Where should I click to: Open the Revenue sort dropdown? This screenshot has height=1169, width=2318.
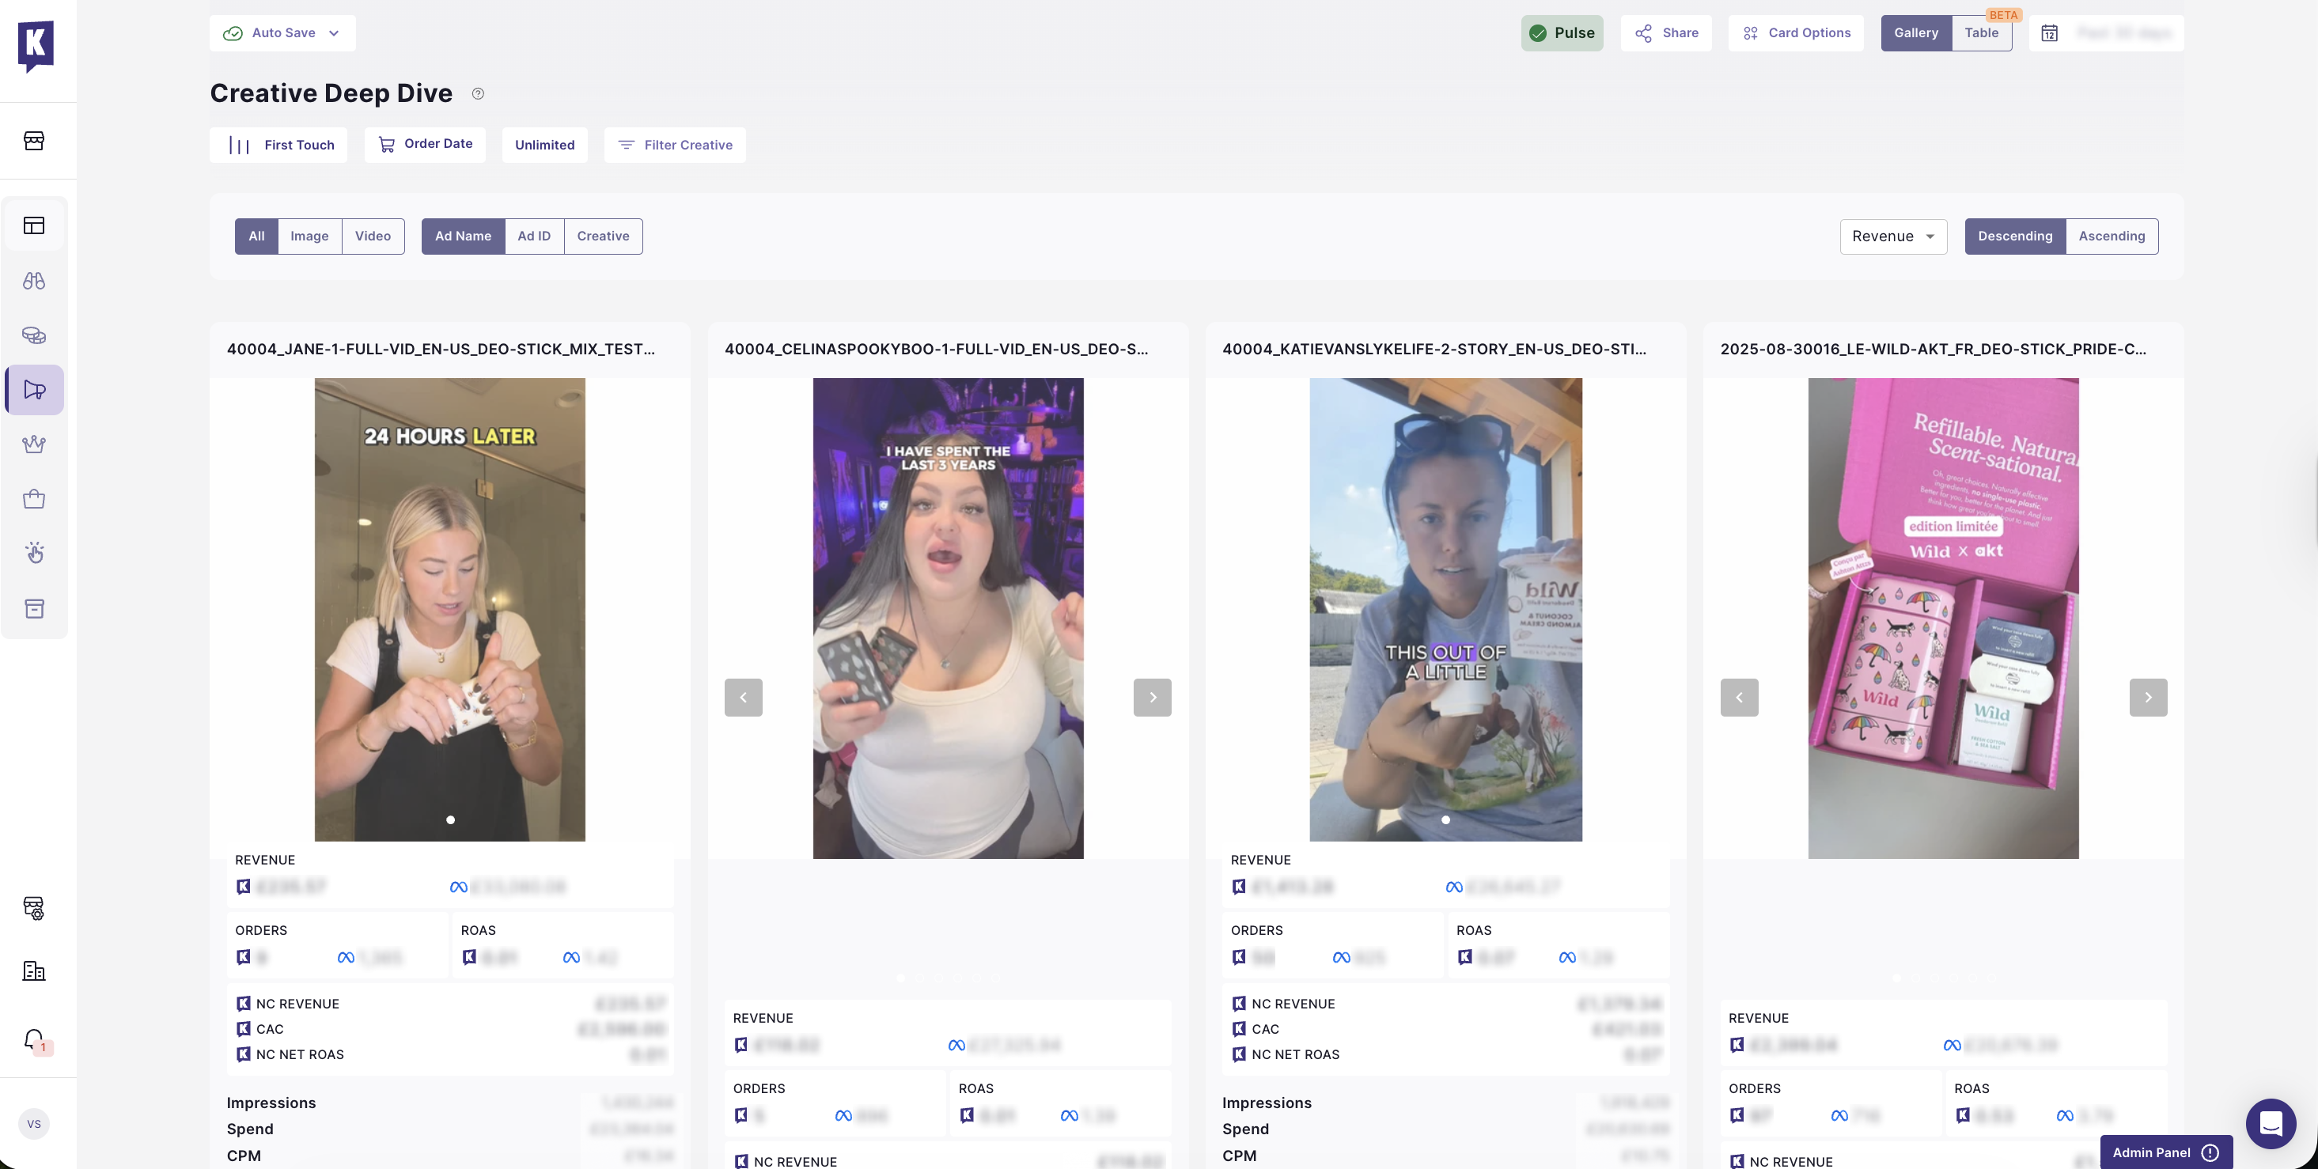(x=1892, y=236)
